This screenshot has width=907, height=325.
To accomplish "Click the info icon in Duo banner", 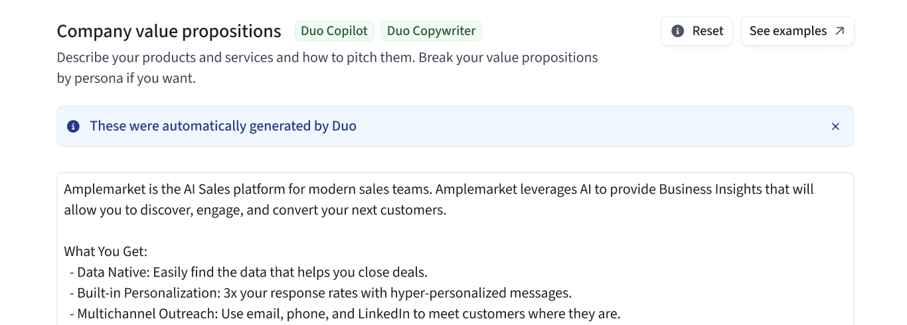I will [x=74, y=126].
